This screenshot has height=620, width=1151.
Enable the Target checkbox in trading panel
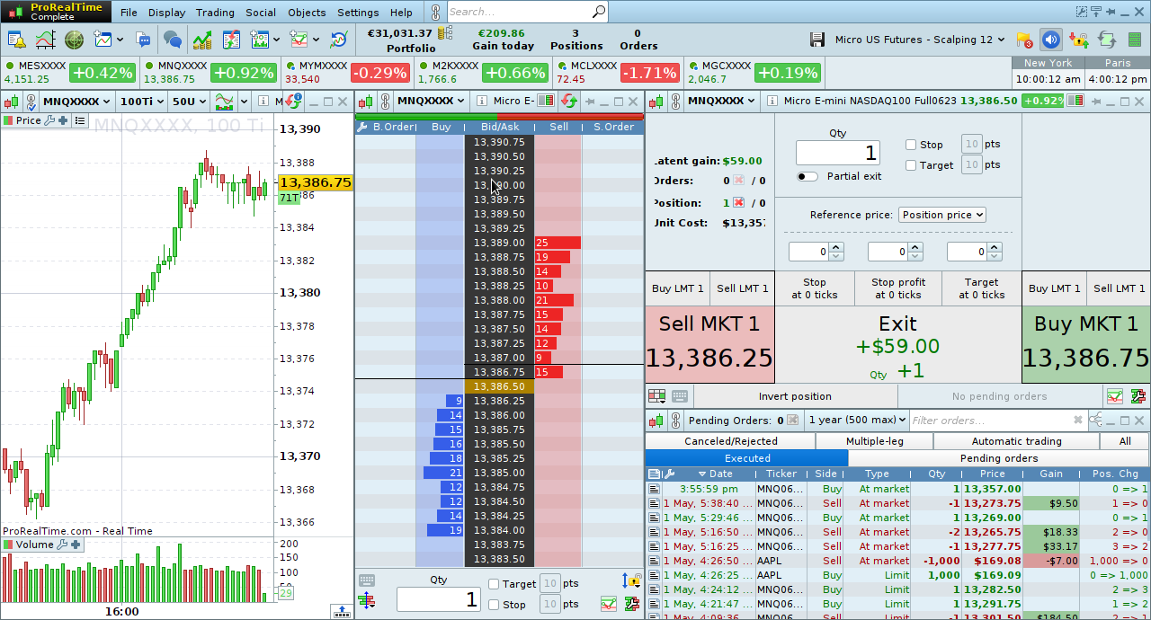point(911,165)
